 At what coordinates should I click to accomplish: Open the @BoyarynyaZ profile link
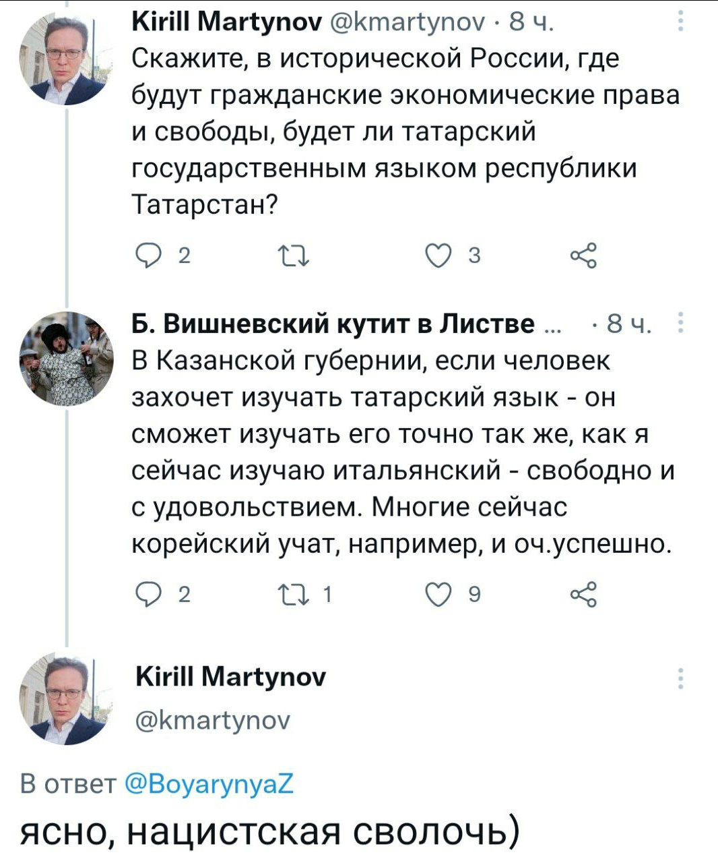209,785
